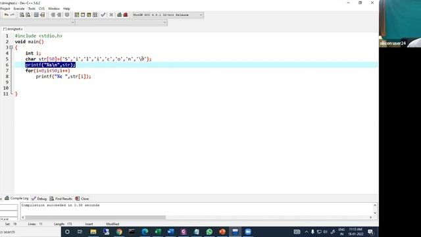Image resolution: width=421 pixels, height=237 pixels.
Task: Select the stringtest.c editor tab
Action: pyautogui.click(x=13, y=29)
